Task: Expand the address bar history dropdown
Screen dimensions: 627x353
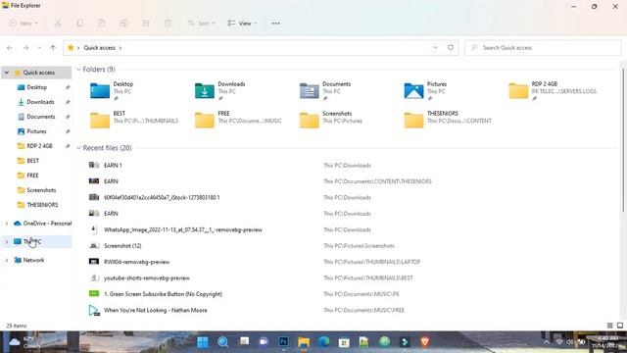Action: pos(435,48)
